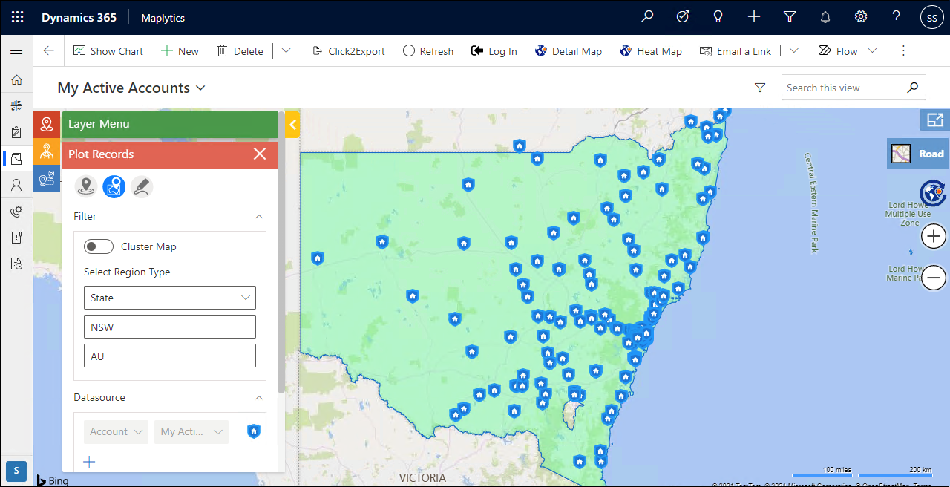
Task: Open Detail Map command
Action: [x=568, y=51]
